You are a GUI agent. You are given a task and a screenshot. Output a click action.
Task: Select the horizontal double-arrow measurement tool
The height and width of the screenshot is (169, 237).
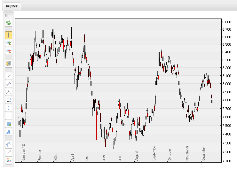pos(8,116)
